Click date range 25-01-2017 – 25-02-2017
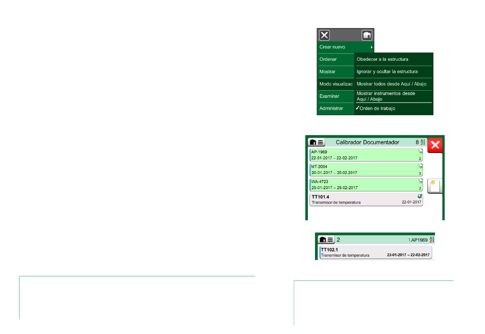The height and width of the screenshot is (334, 485). point(334,188)
